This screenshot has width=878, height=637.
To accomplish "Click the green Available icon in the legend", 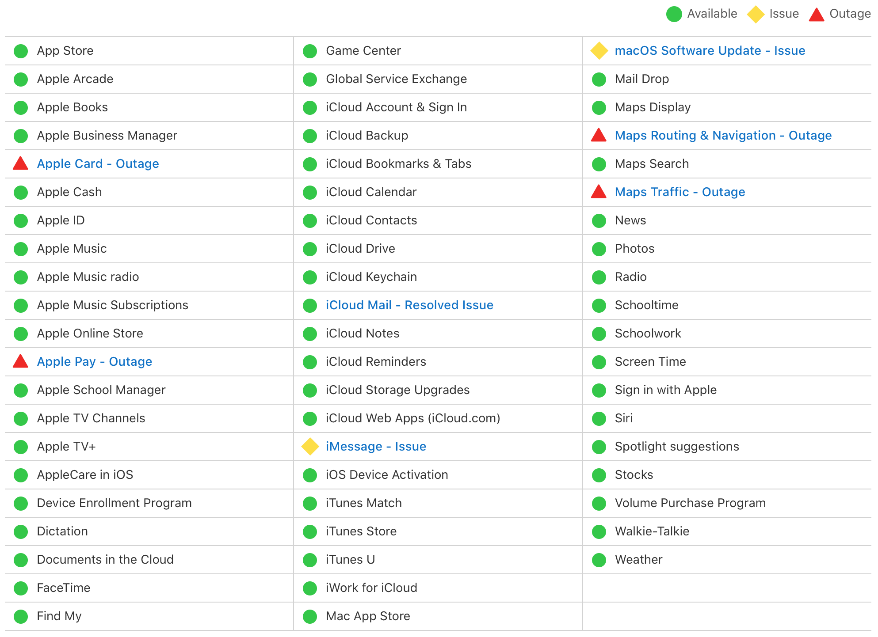I will click(674, 14).
